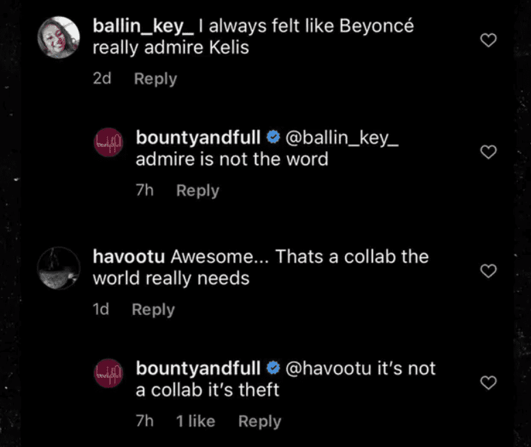This screenshot has width=531, height=447.
Task: Like bountyandfull's "admire is not the word" reply
Action: pyautogui.click(x=488, y=152)
